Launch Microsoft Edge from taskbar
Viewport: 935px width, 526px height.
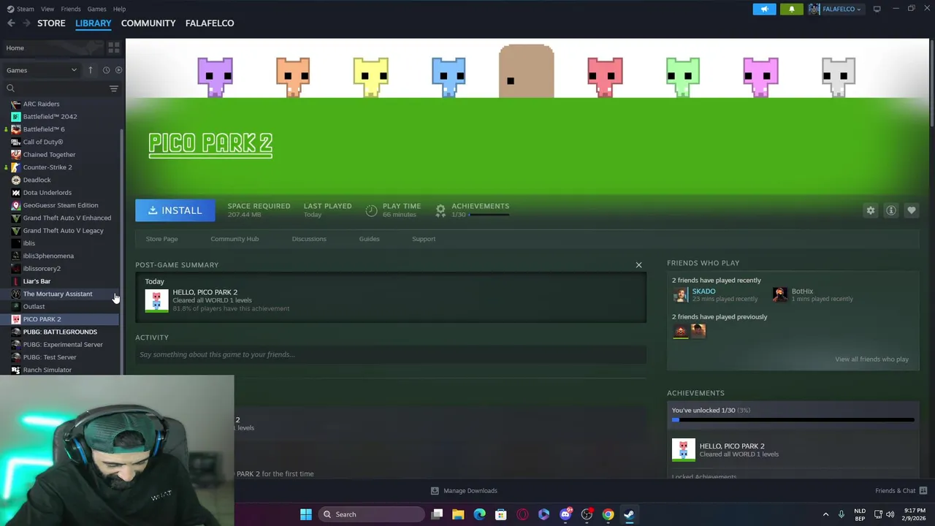pyautogui.click(x=479, y=514)
